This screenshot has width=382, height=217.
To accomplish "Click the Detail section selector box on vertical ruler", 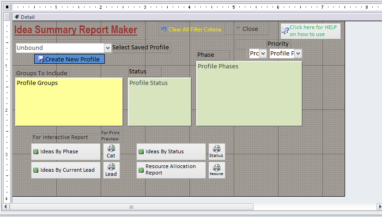I will click(x=7, y=17).
